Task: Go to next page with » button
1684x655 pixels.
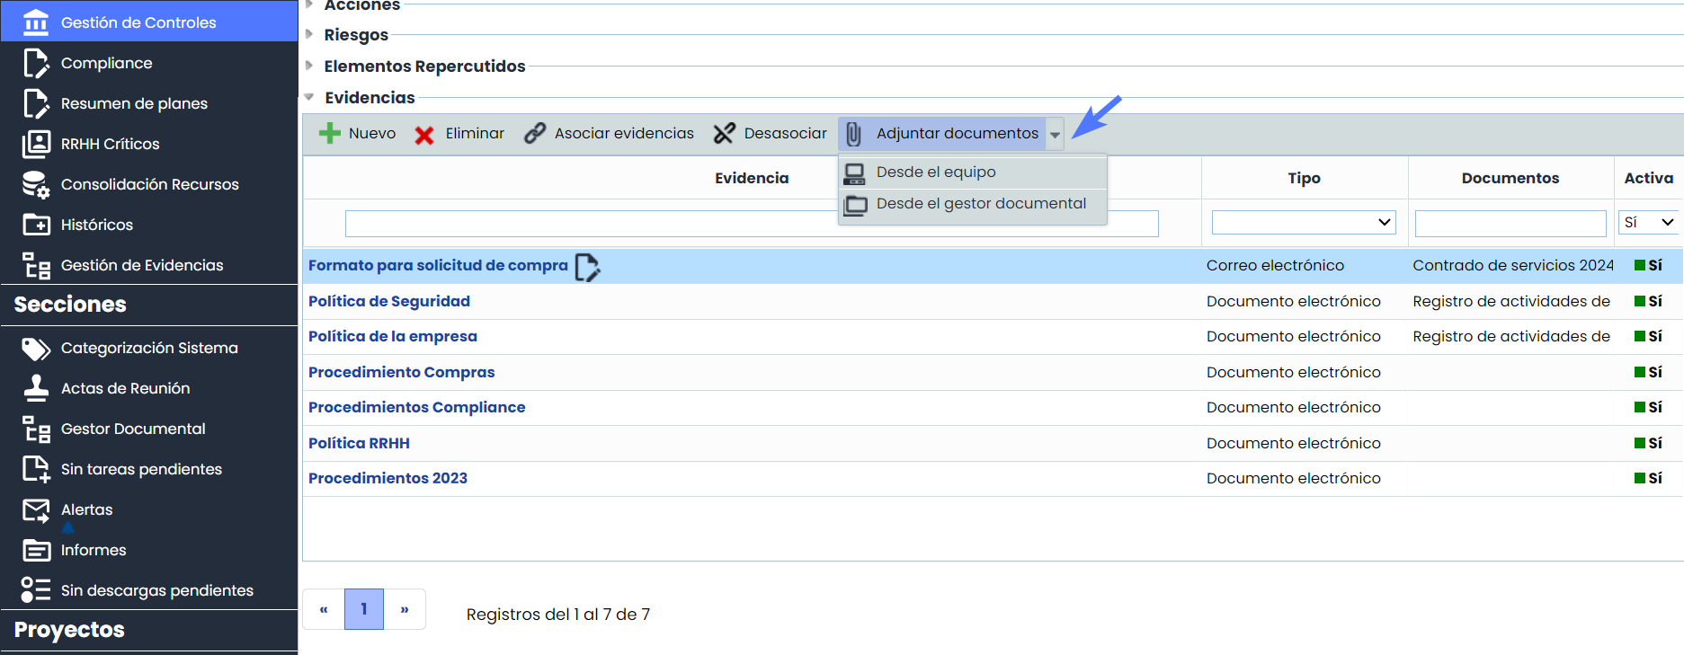Action: tap(405, 609)
